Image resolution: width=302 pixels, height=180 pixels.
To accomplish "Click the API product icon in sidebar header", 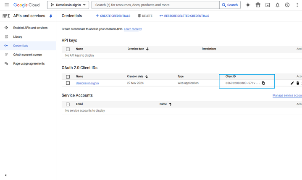I will tap(6, 16).
